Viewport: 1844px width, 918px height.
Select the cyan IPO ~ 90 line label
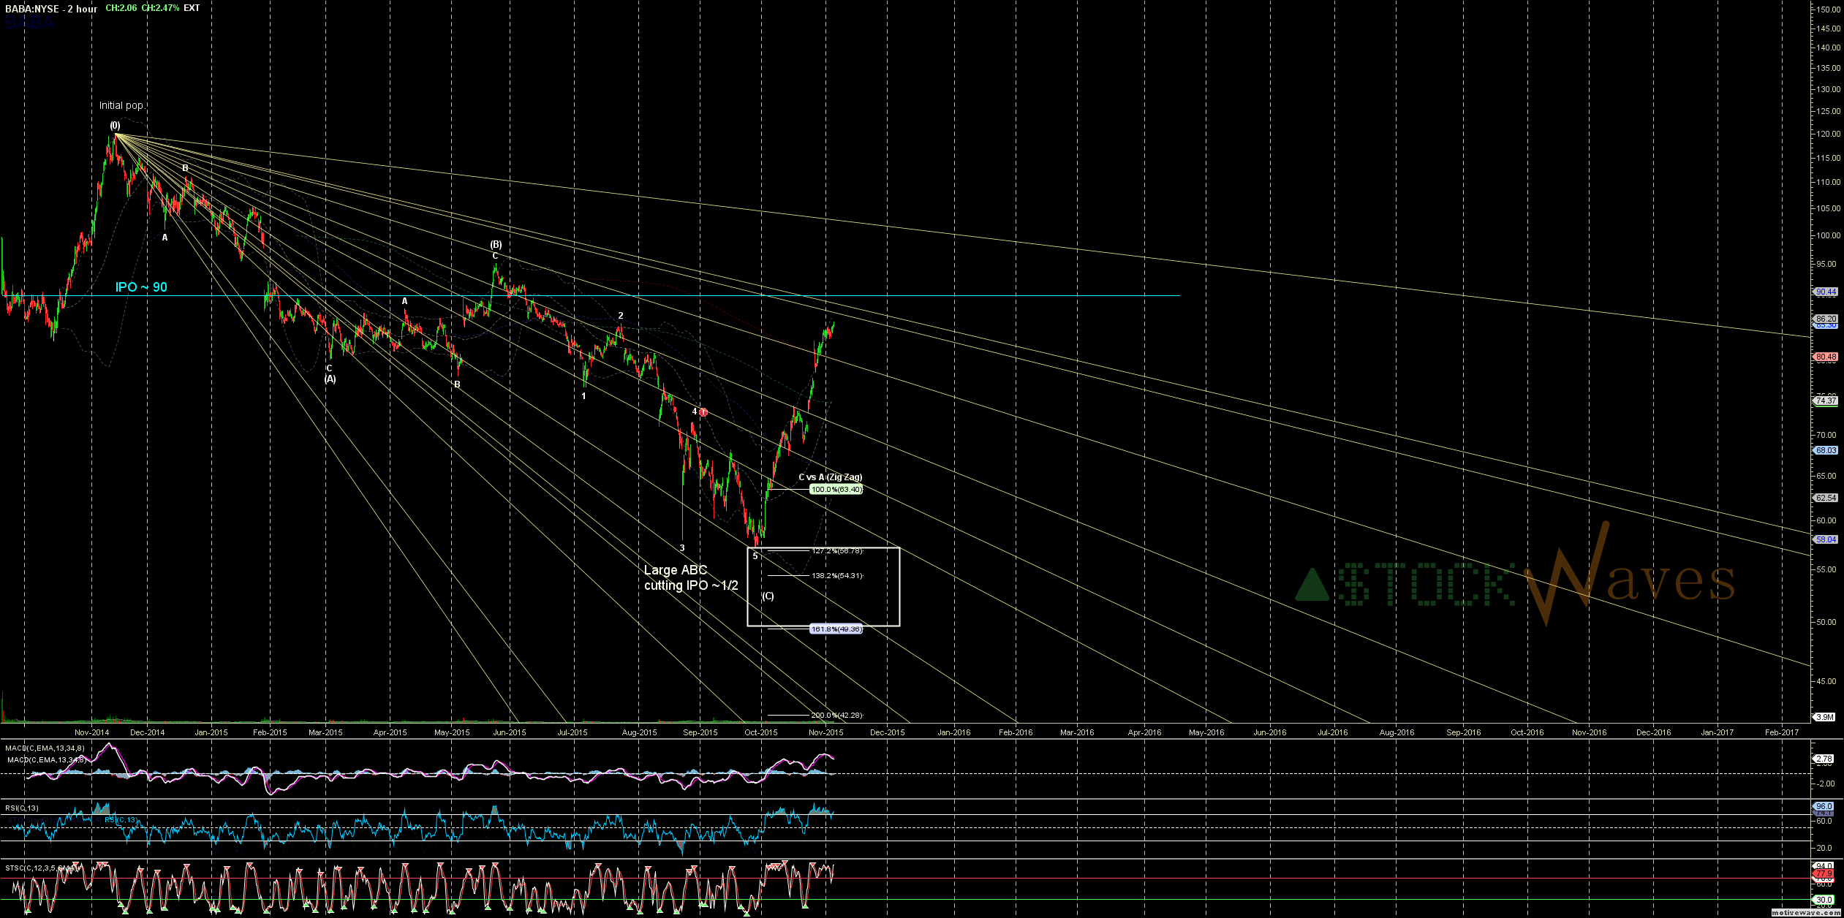click(x=141, y=287)
